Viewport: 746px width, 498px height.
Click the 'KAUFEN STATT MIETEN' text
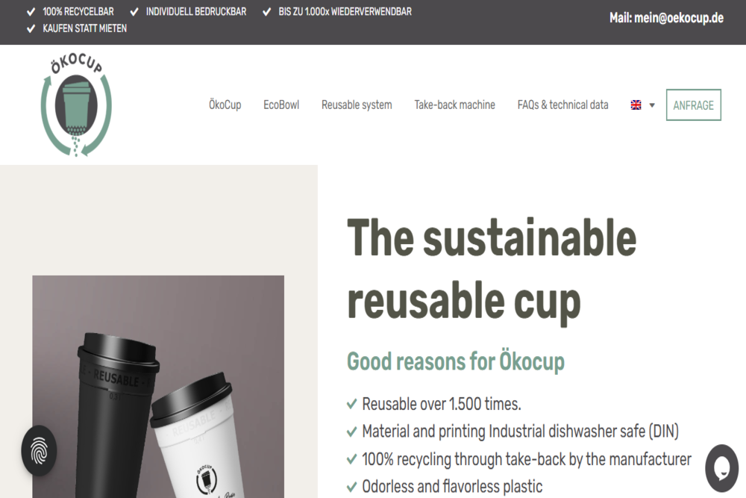point(85,28)
